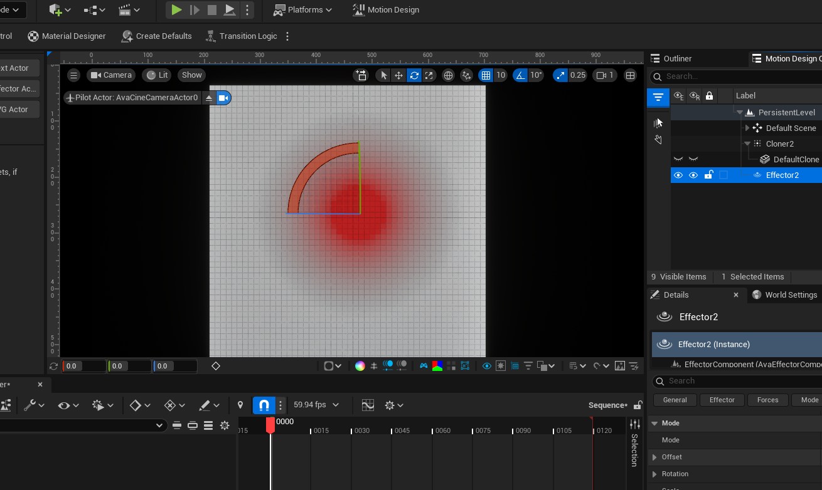Click the Motion Design toolbar button
This screenshot has width=822, height=490.
(x=385, y=9)
